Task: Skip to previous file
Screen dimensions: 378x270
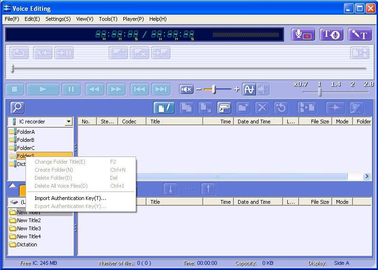Action: [x=139, y=89]
